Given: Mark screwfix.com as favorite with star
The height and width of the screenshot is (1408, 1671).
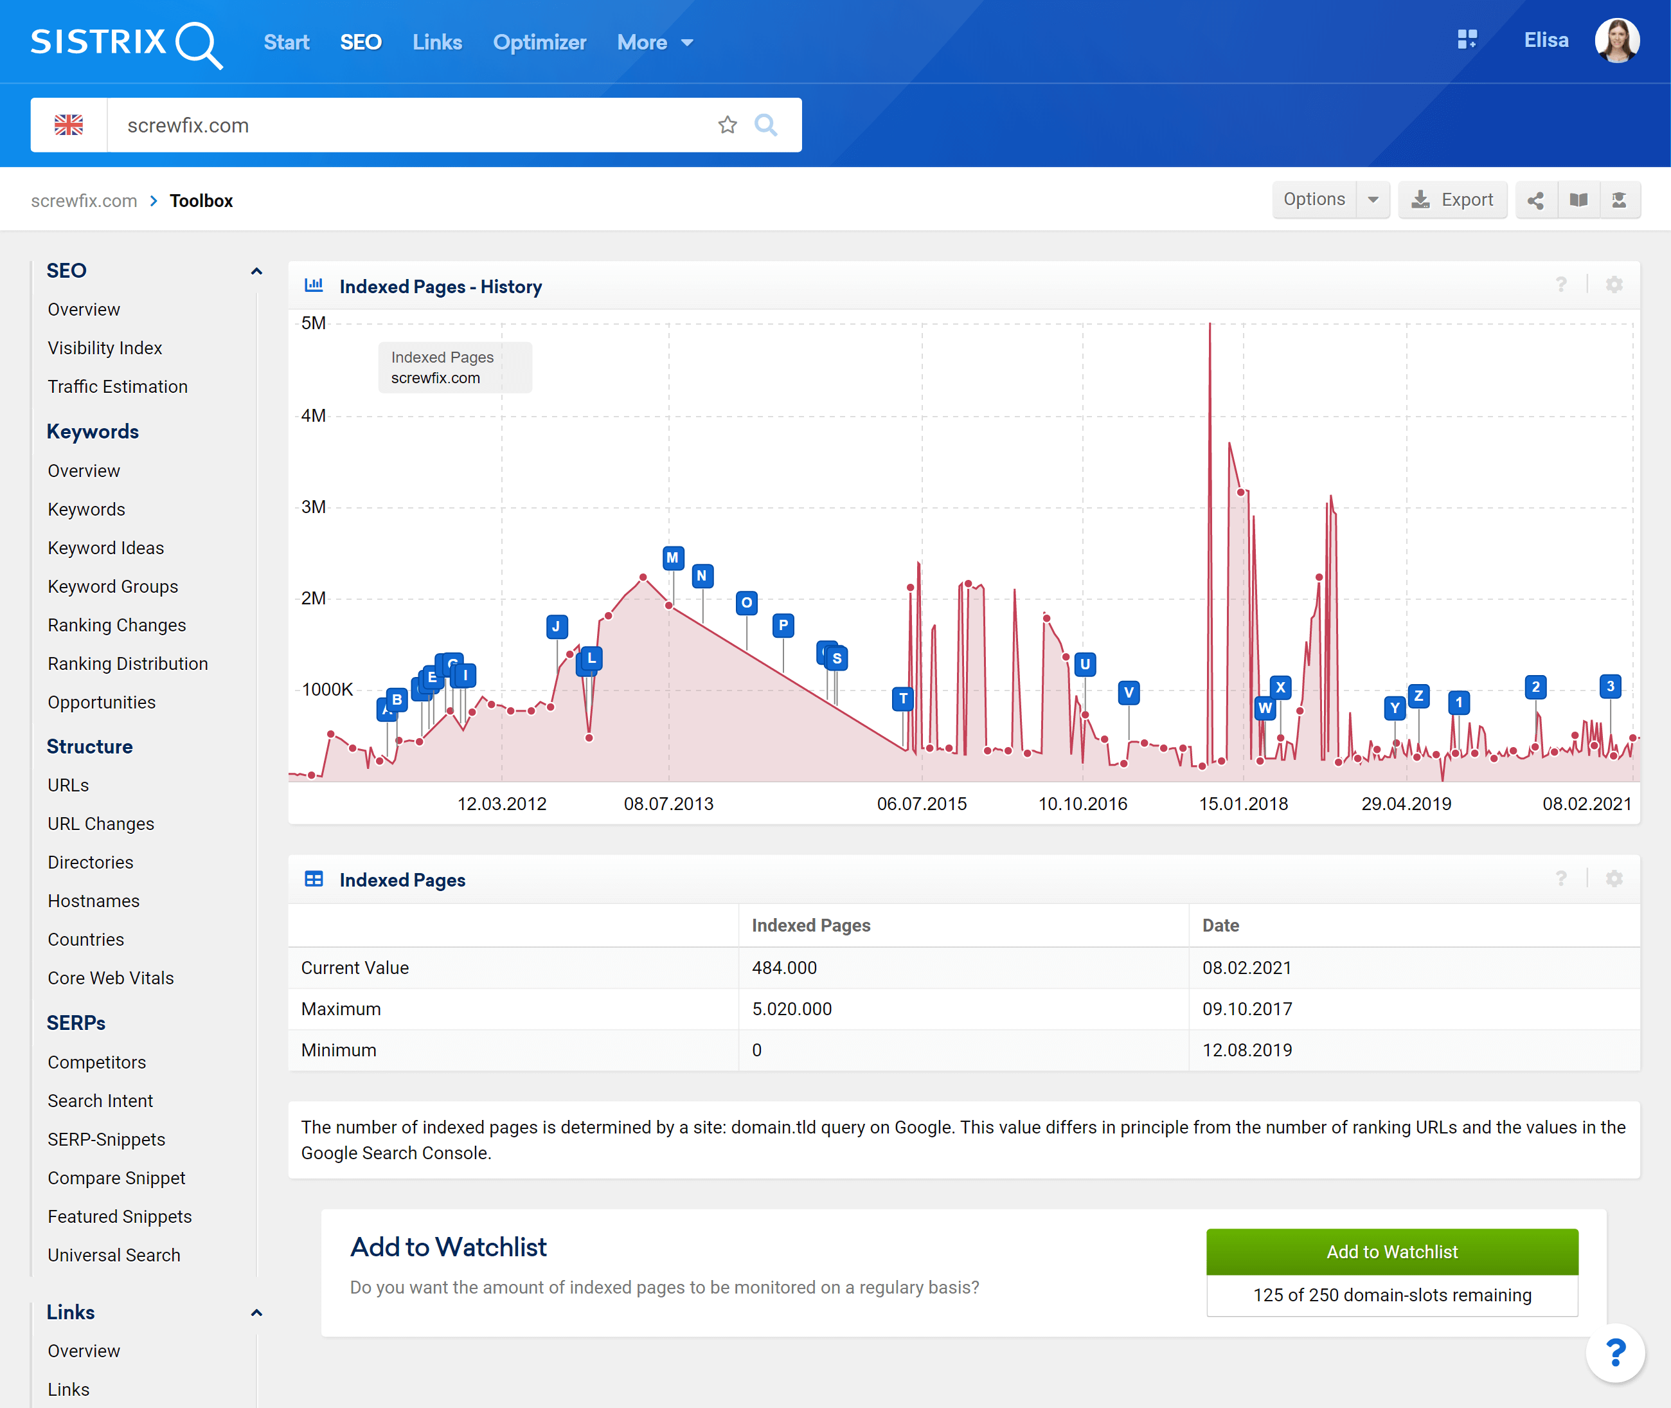Looking at the screenshot, I should 727,125.
